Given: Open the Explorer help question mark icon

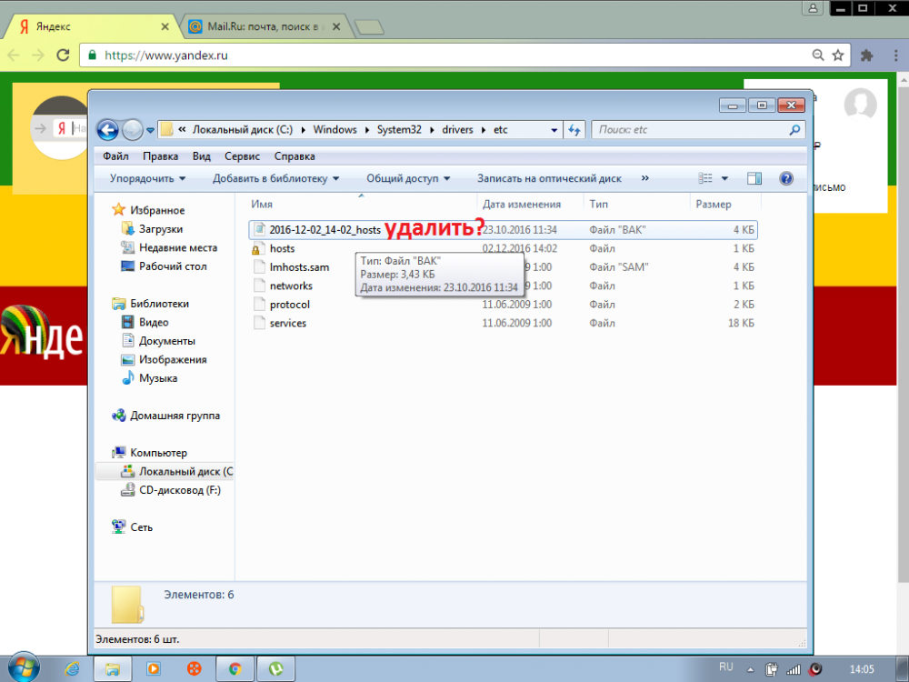Looking at the screenshot, I should (786, 179).
